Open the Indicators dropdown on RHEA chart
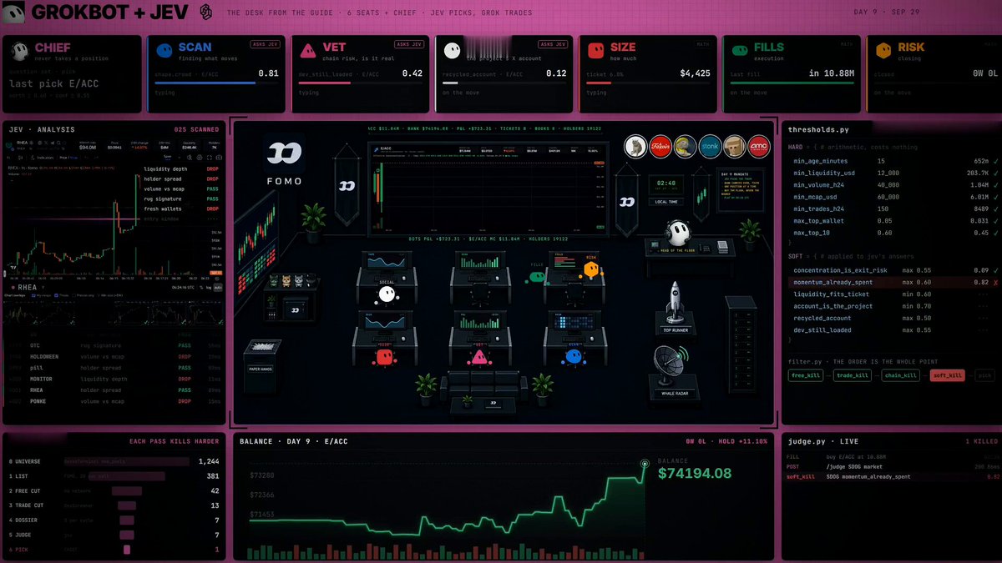This screenshot has width=1002, height=563. (44, 157)
